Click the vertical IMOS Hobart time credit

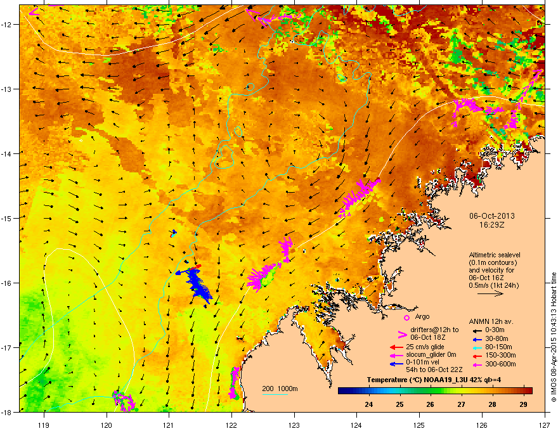[554, 337]
